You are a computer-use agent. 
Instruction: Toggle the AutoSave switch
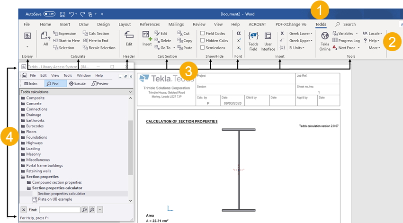(49, 14)
